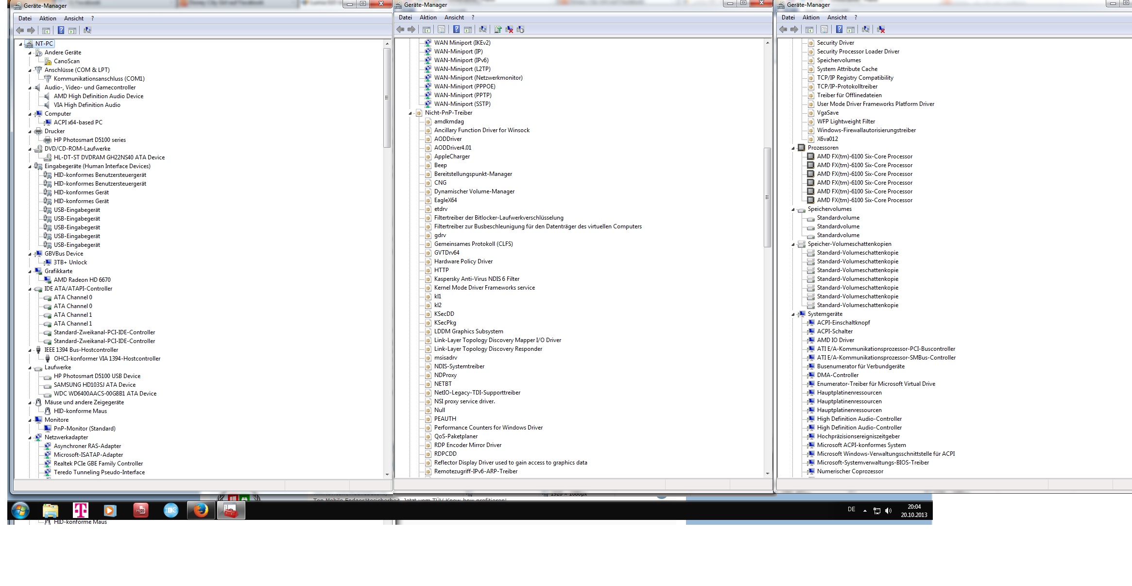Click Properties icon in right Geräte-Manager toolbar

pos(824,29)
